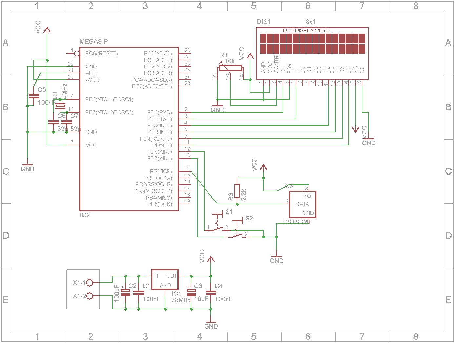This screenshot has width=455, height=343.
Task: Click the MEGA8-P part name
Action: 94,41
